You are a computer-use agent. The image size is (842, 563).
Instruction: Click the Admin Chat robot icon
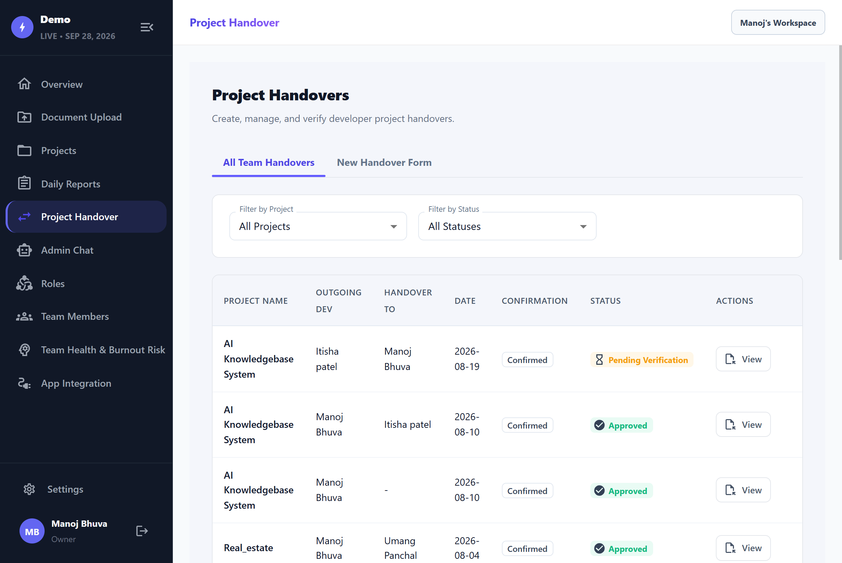24,250
